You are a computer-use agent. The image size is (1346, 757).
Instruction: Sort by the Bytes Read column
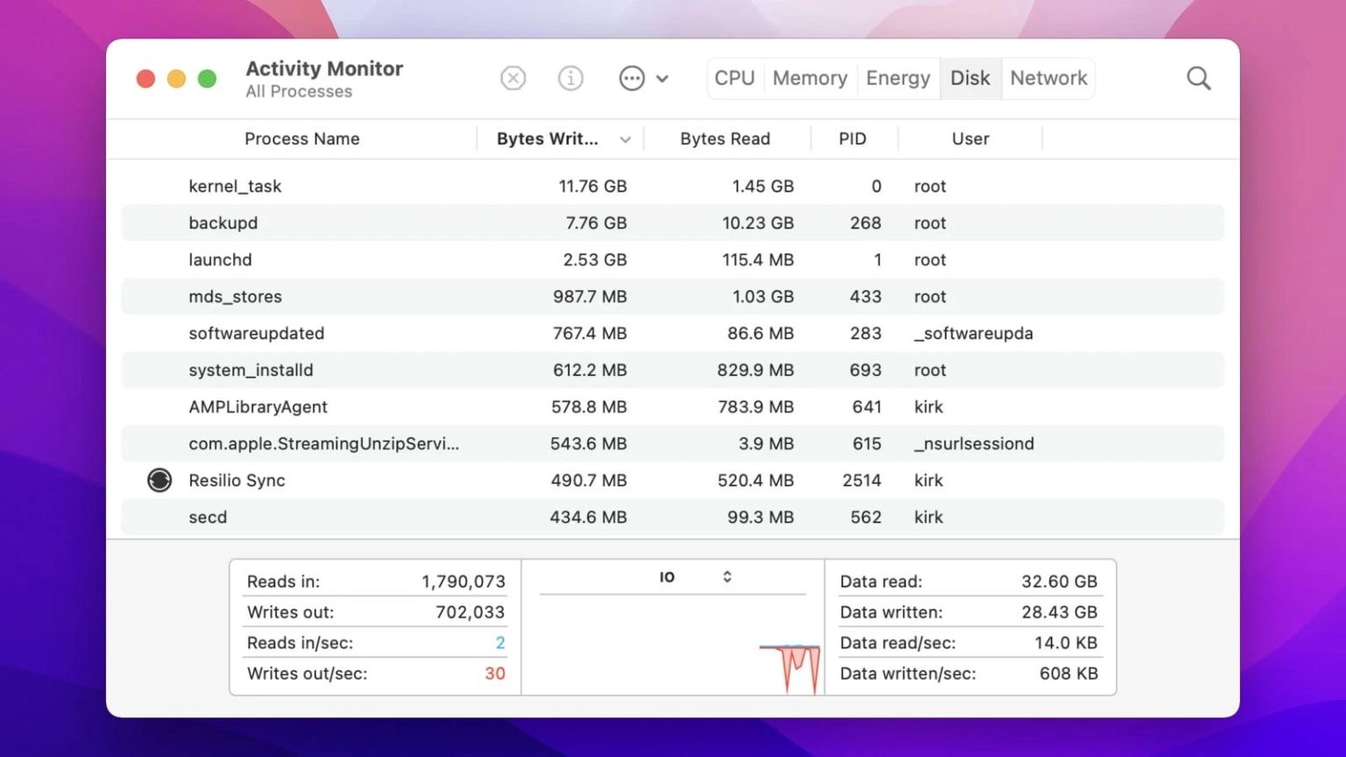click(x=725, y=138)
